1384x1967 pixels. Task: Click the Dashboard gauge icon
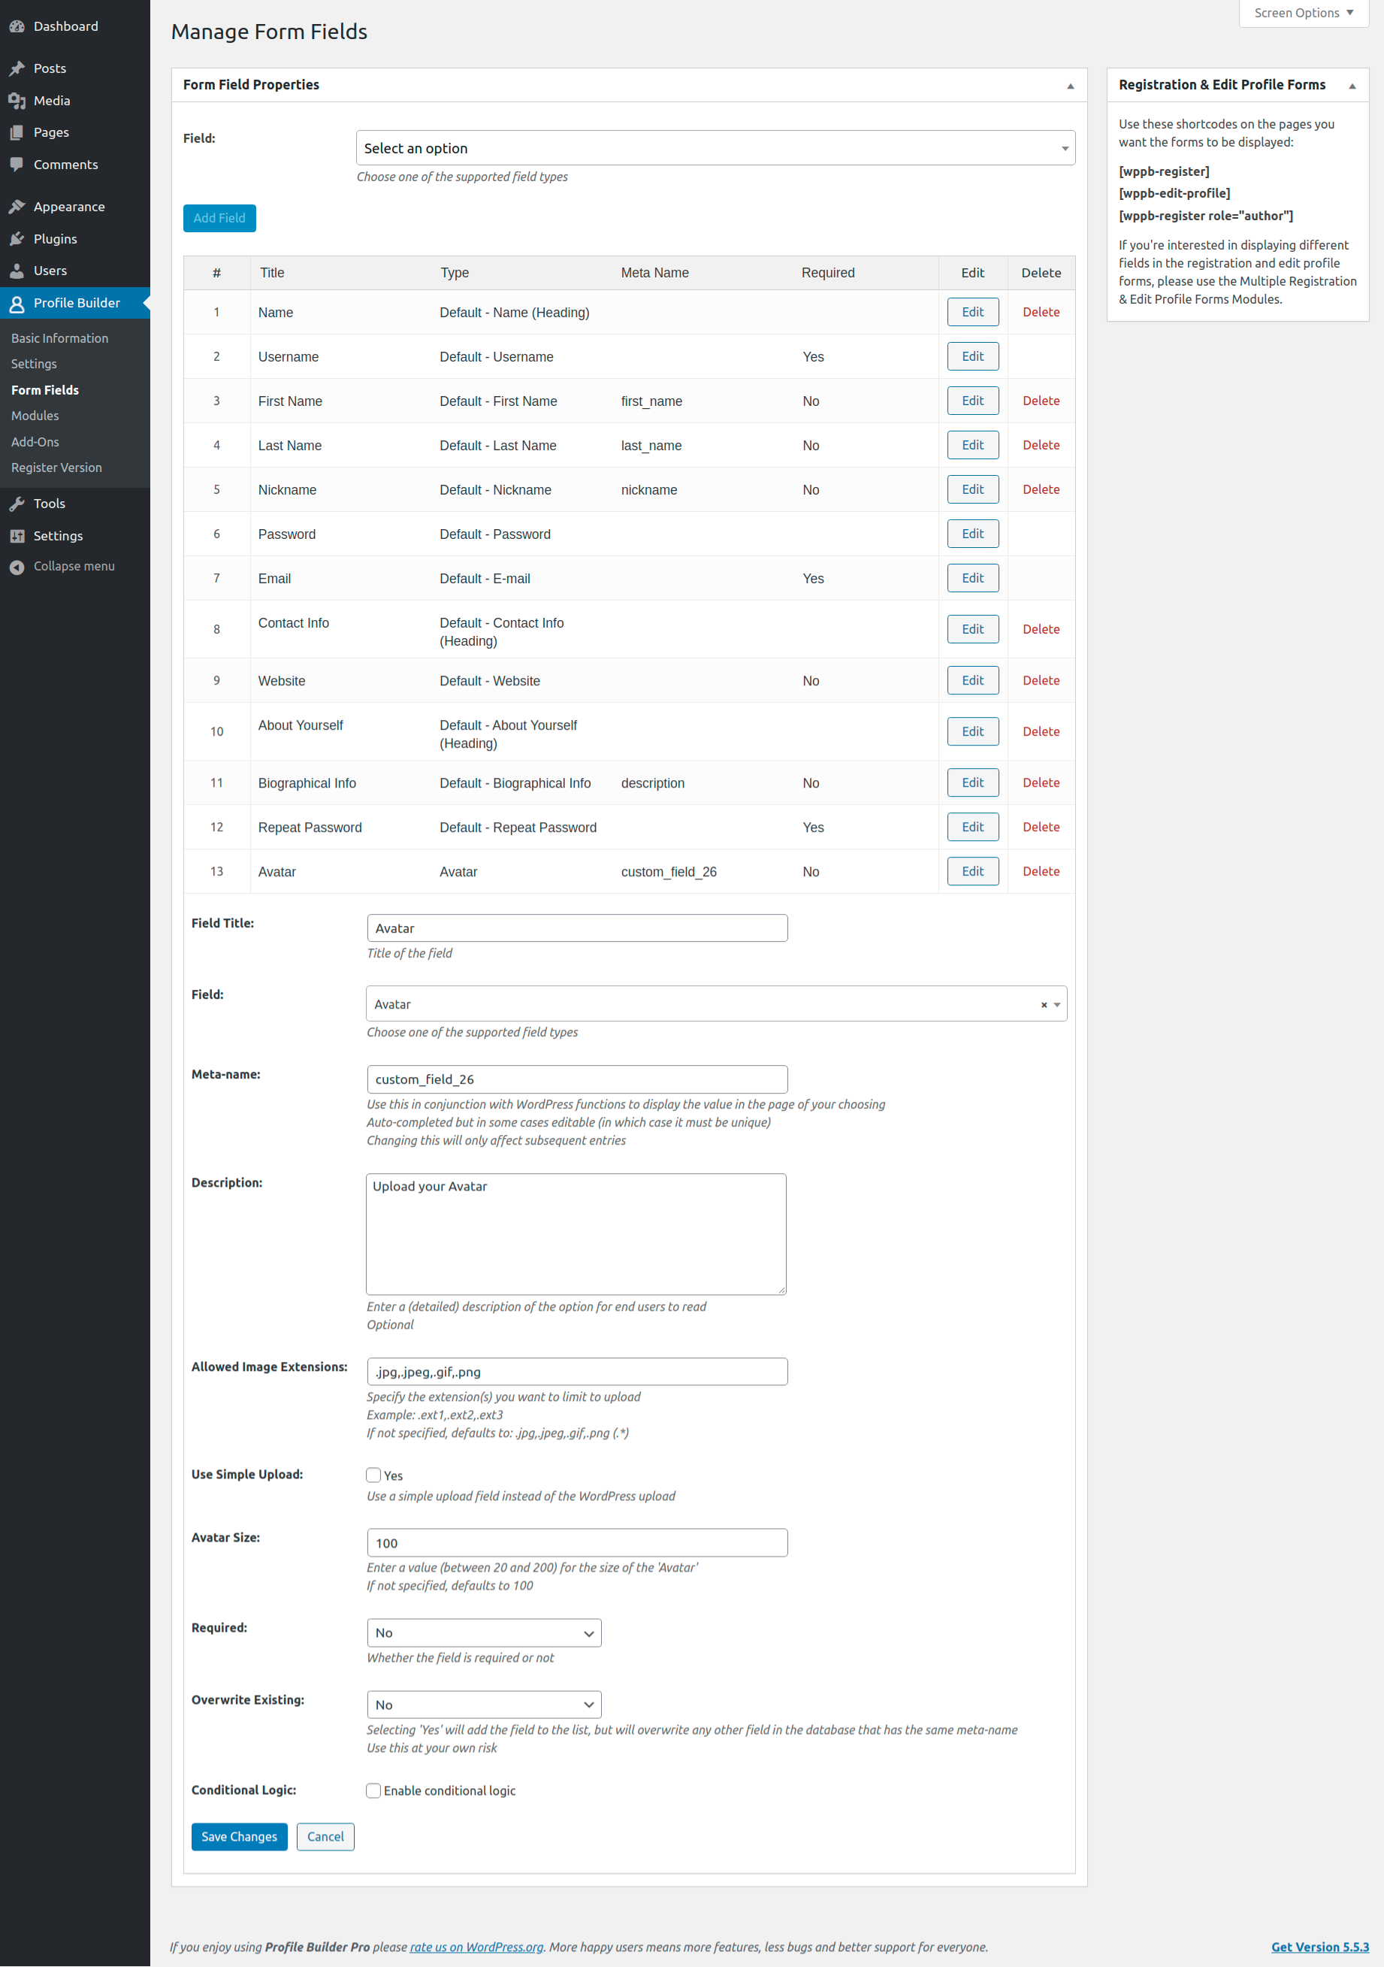coord(17,26)
